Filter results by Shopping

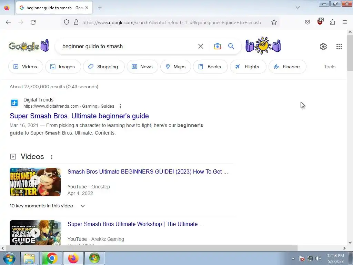coord(104,67)
